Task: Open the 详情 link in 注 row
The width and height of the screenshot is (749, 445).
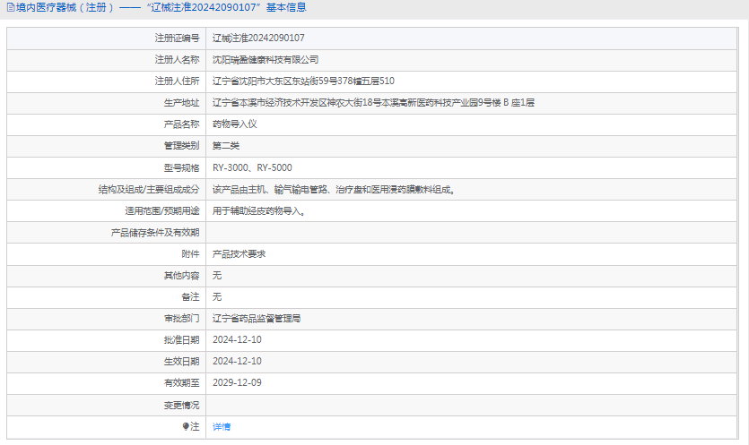Action: pos(222,427)
